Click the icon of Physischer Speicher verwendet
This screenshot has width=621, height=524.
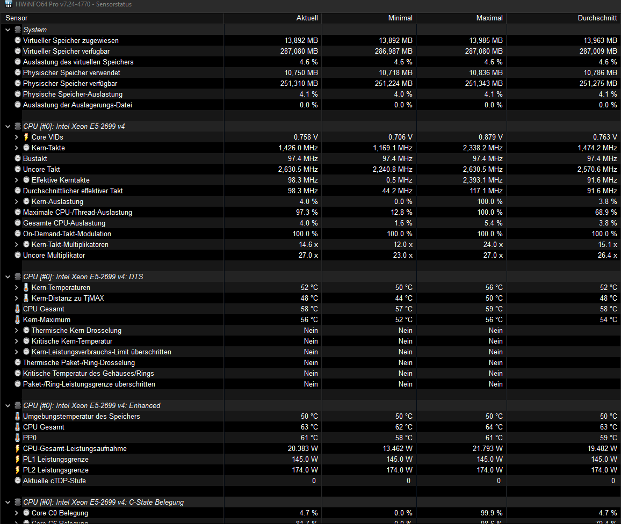pos(17,72)
